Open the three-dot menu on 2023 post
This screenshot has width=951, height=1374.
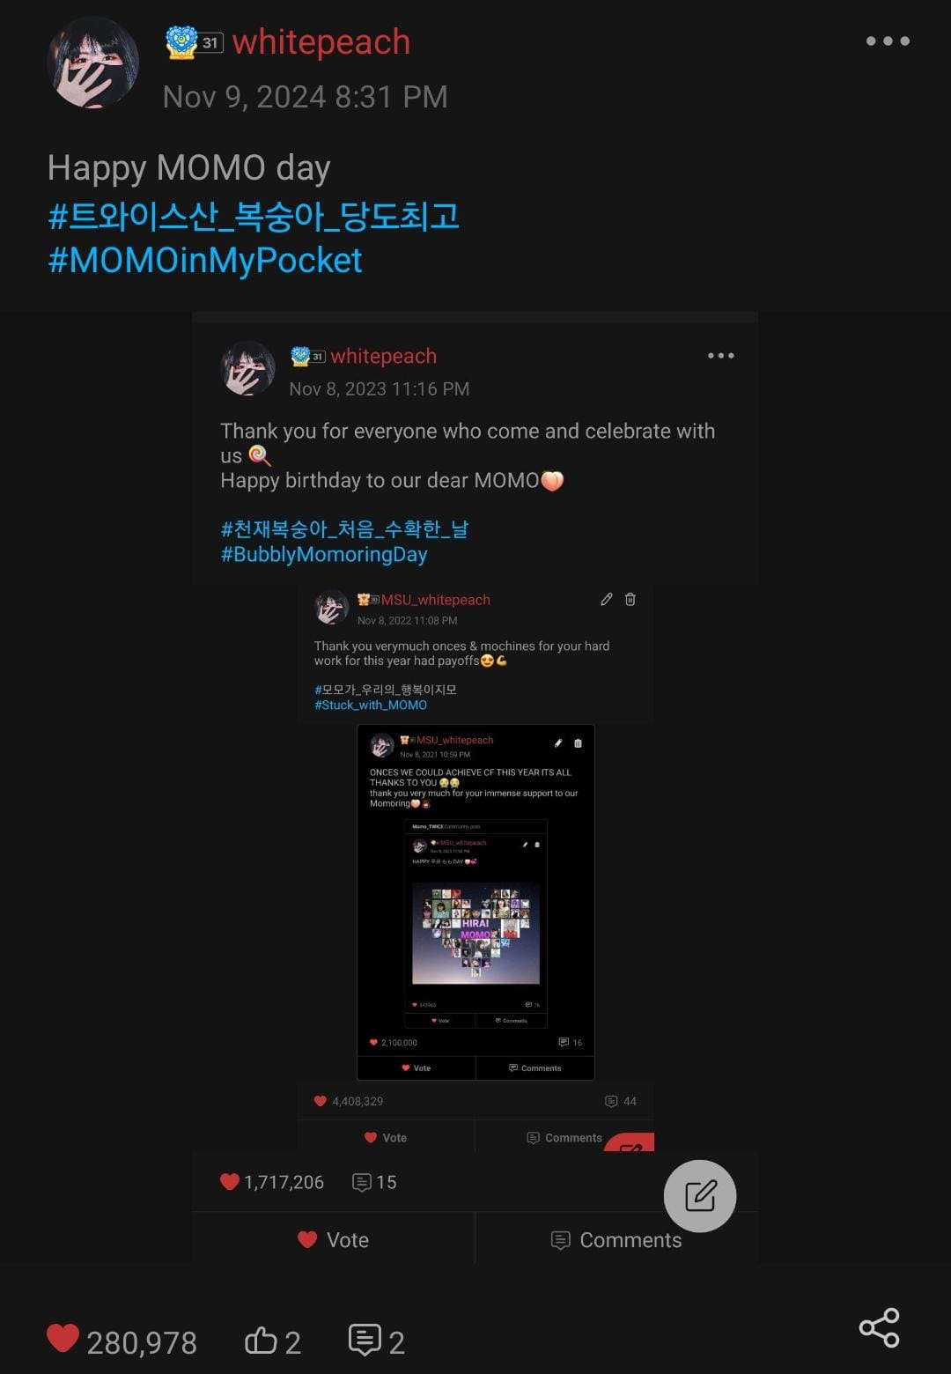721,356
